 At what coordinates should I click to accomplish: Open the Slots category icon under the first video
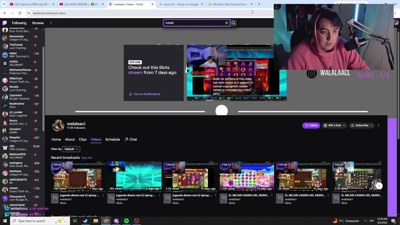55,198
